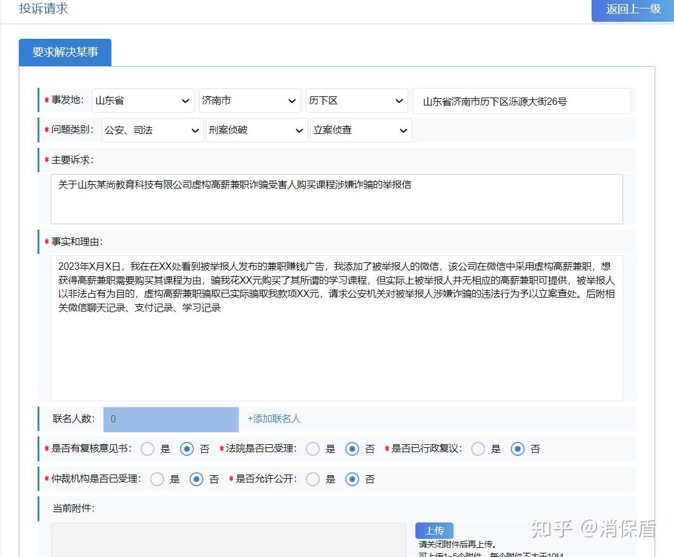
Task: Select 是 for 是否已行政复议
Action: pos(478,449)
